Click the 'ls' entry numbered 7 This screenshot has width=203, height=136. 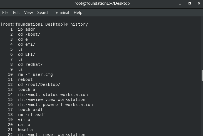(20, 59)
